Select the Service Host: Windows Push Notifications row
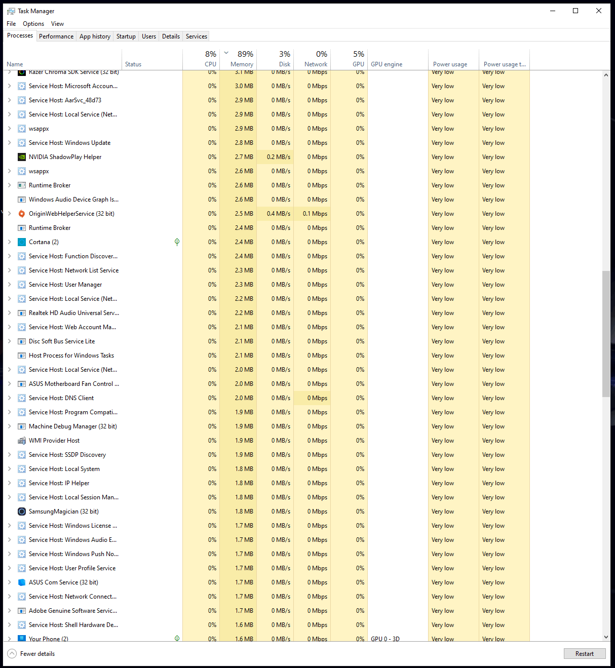The width and height of the screenshot is (615, 668). 267,554
